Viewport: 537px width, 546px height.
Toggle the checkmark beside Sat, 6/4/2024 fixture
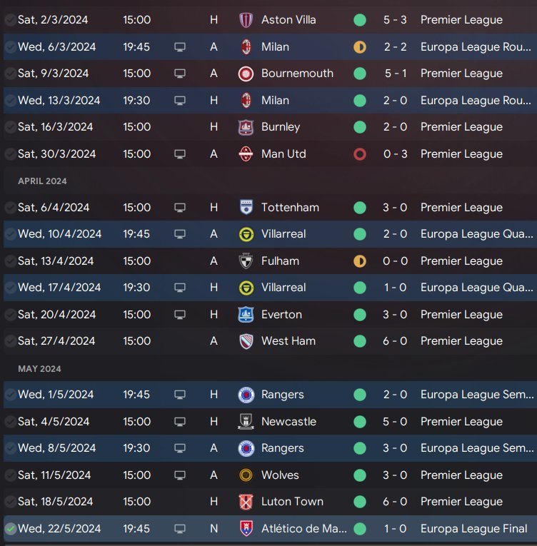(11, 208)
